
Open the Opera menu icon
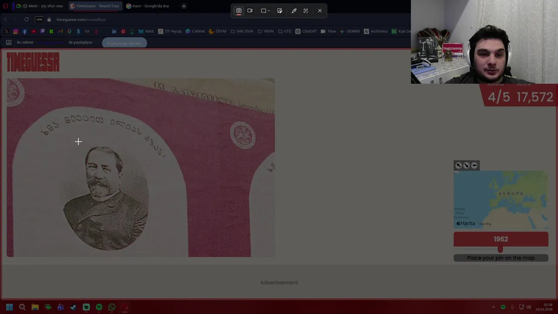pos(5,6)
